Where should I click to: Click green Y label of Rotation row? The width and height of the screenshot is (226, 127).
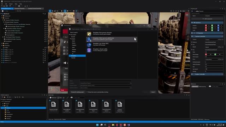click(x=212, y=28)
